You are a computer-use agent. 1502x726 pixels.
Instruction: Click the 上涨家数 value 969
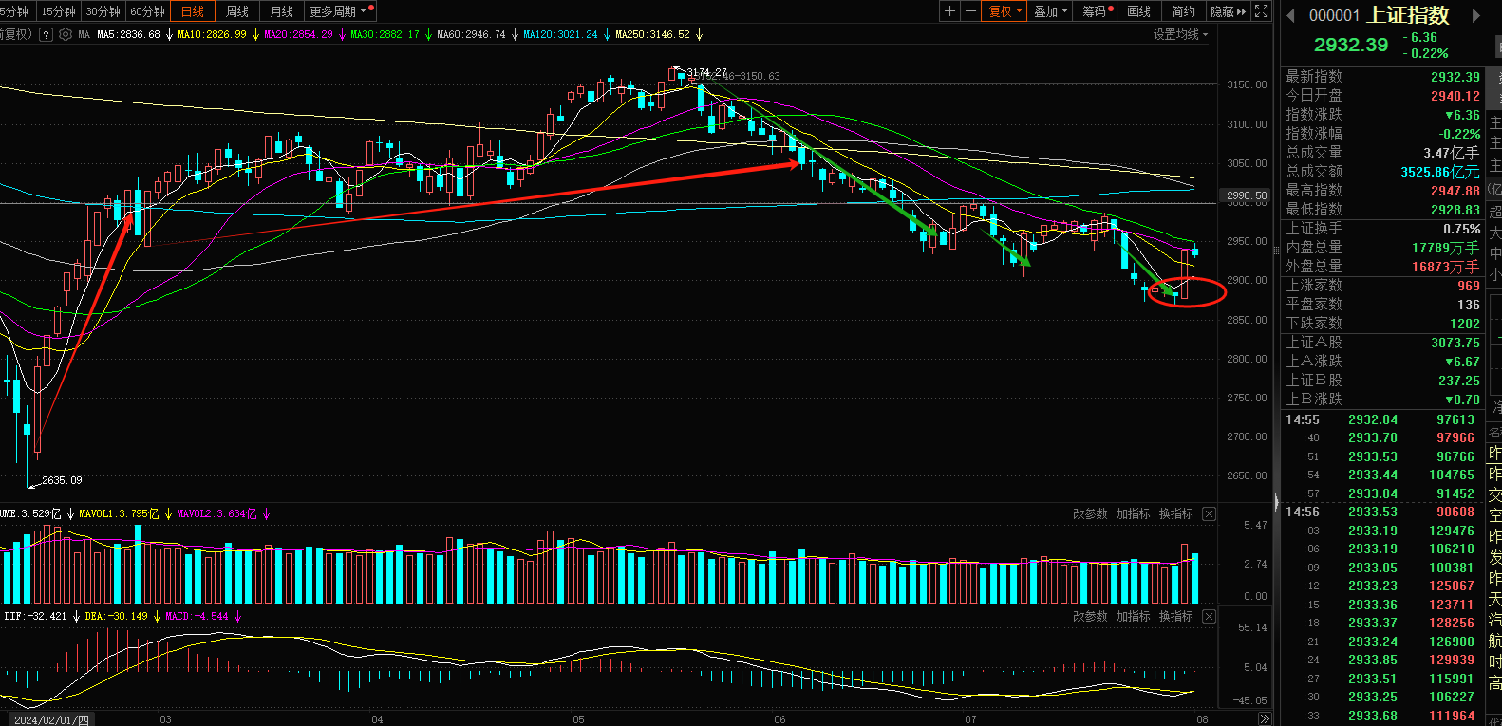[x=1469, y=286]
